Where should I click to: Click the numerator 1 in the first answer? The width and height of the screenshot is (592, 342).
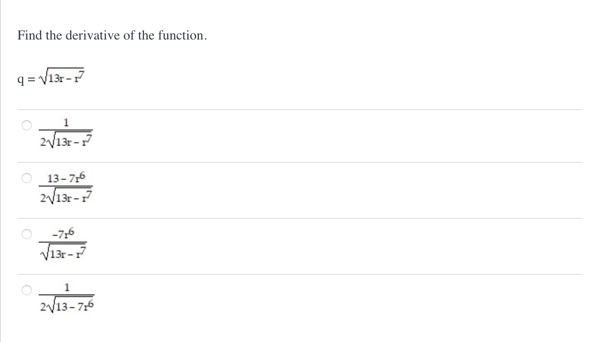coord(66,123)
